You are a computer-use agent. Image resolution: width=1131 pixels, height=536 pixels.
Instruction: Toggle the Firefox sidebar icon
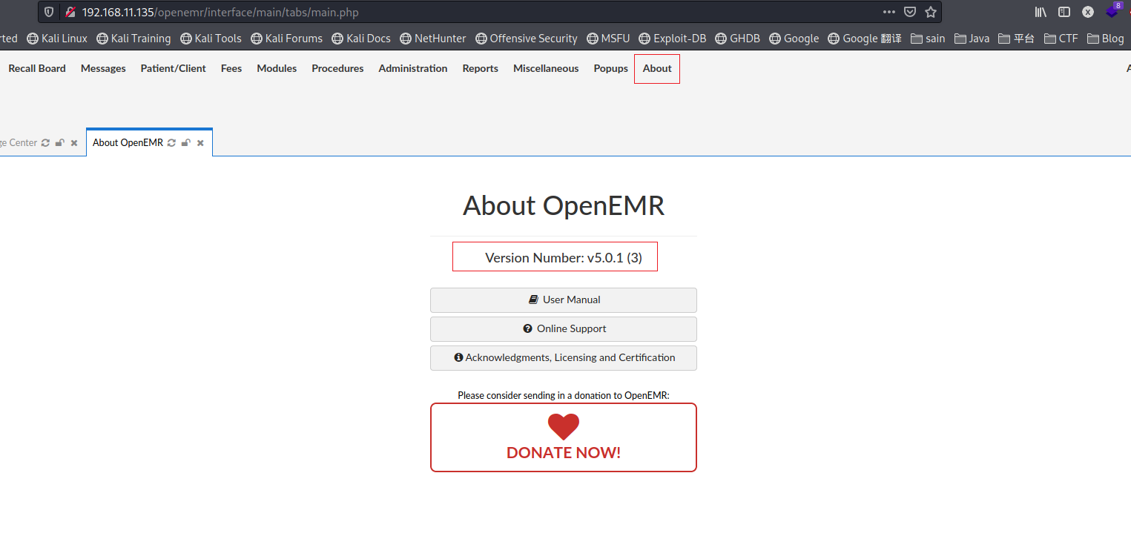[x=1064, y=12]
